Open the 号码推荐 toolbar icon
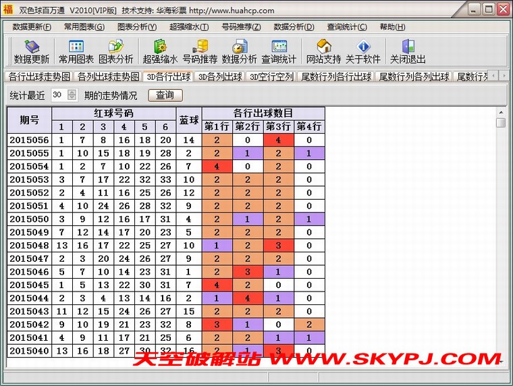 pos(200,51)
